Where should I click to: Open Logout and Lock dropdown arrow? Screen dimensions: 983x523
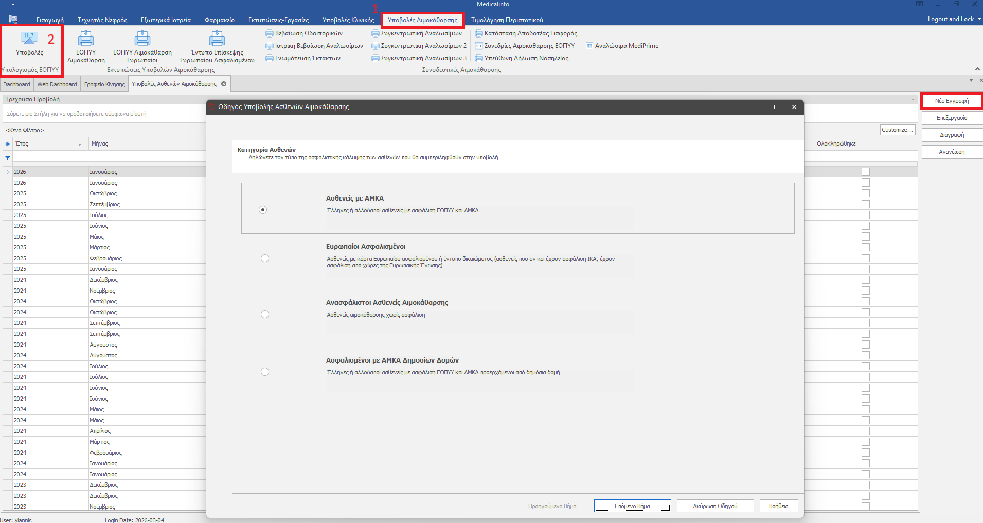pos(979,19)
